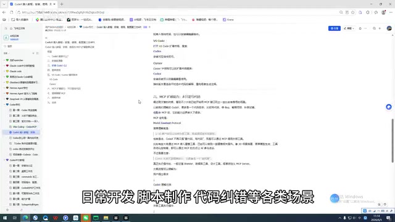Click the sidebar search field

[x=22, y=46]
